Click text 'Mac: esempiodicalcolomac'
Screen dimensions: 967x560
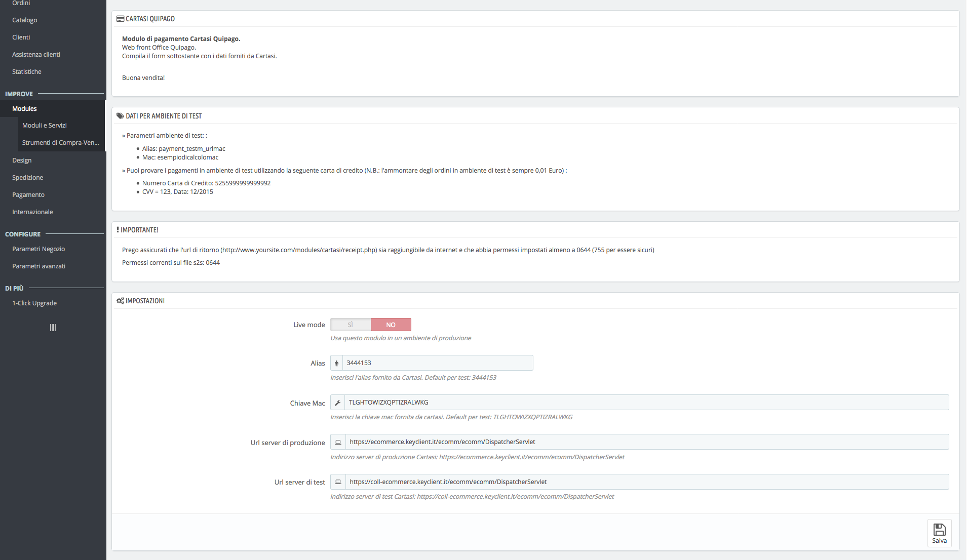(180, 157)
